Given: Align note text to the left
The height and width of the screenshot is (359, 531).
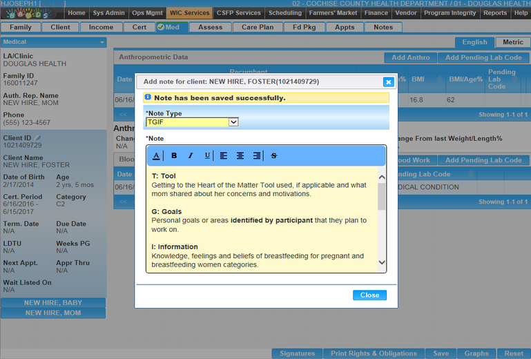Looking at the screenshot, I should 224,156.
